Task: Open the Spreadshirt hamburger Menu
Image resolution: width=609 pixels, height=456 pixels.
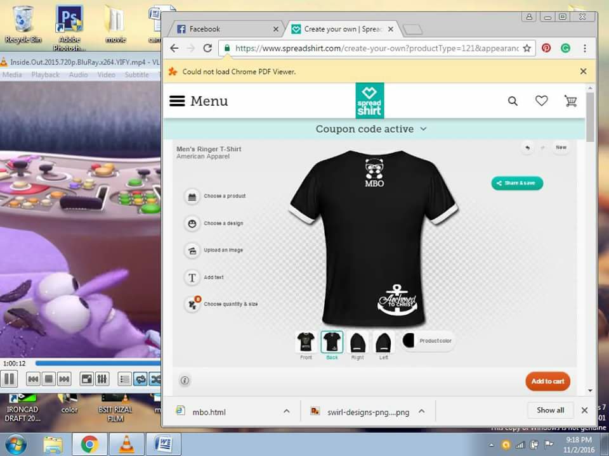Action: click(199, 101)
